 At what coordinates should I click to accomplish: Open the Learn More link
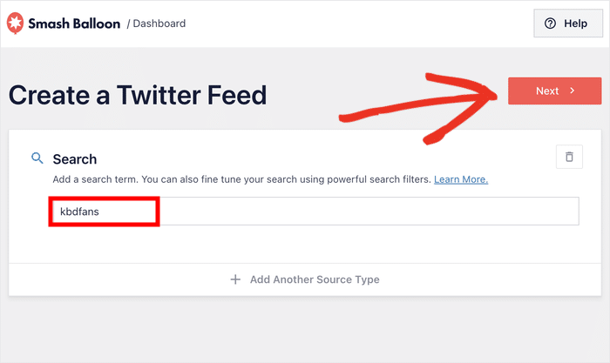(x=461, y=179)
